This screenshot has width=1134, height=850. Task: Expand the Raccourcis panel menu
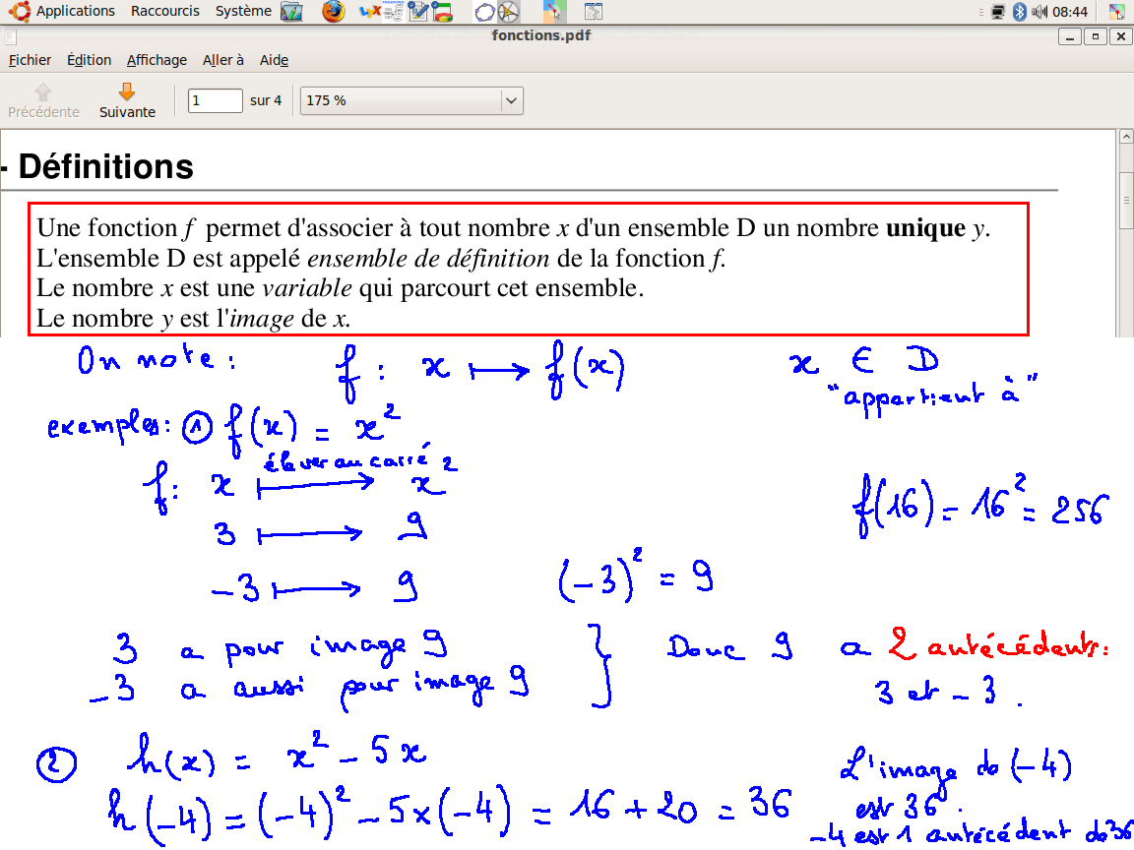(x=164, y=11)
